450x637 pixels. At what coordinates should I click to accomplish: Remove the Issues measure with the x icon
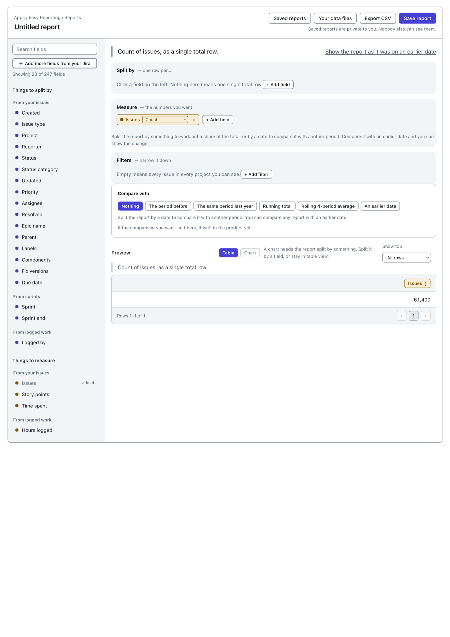[193, 120]
